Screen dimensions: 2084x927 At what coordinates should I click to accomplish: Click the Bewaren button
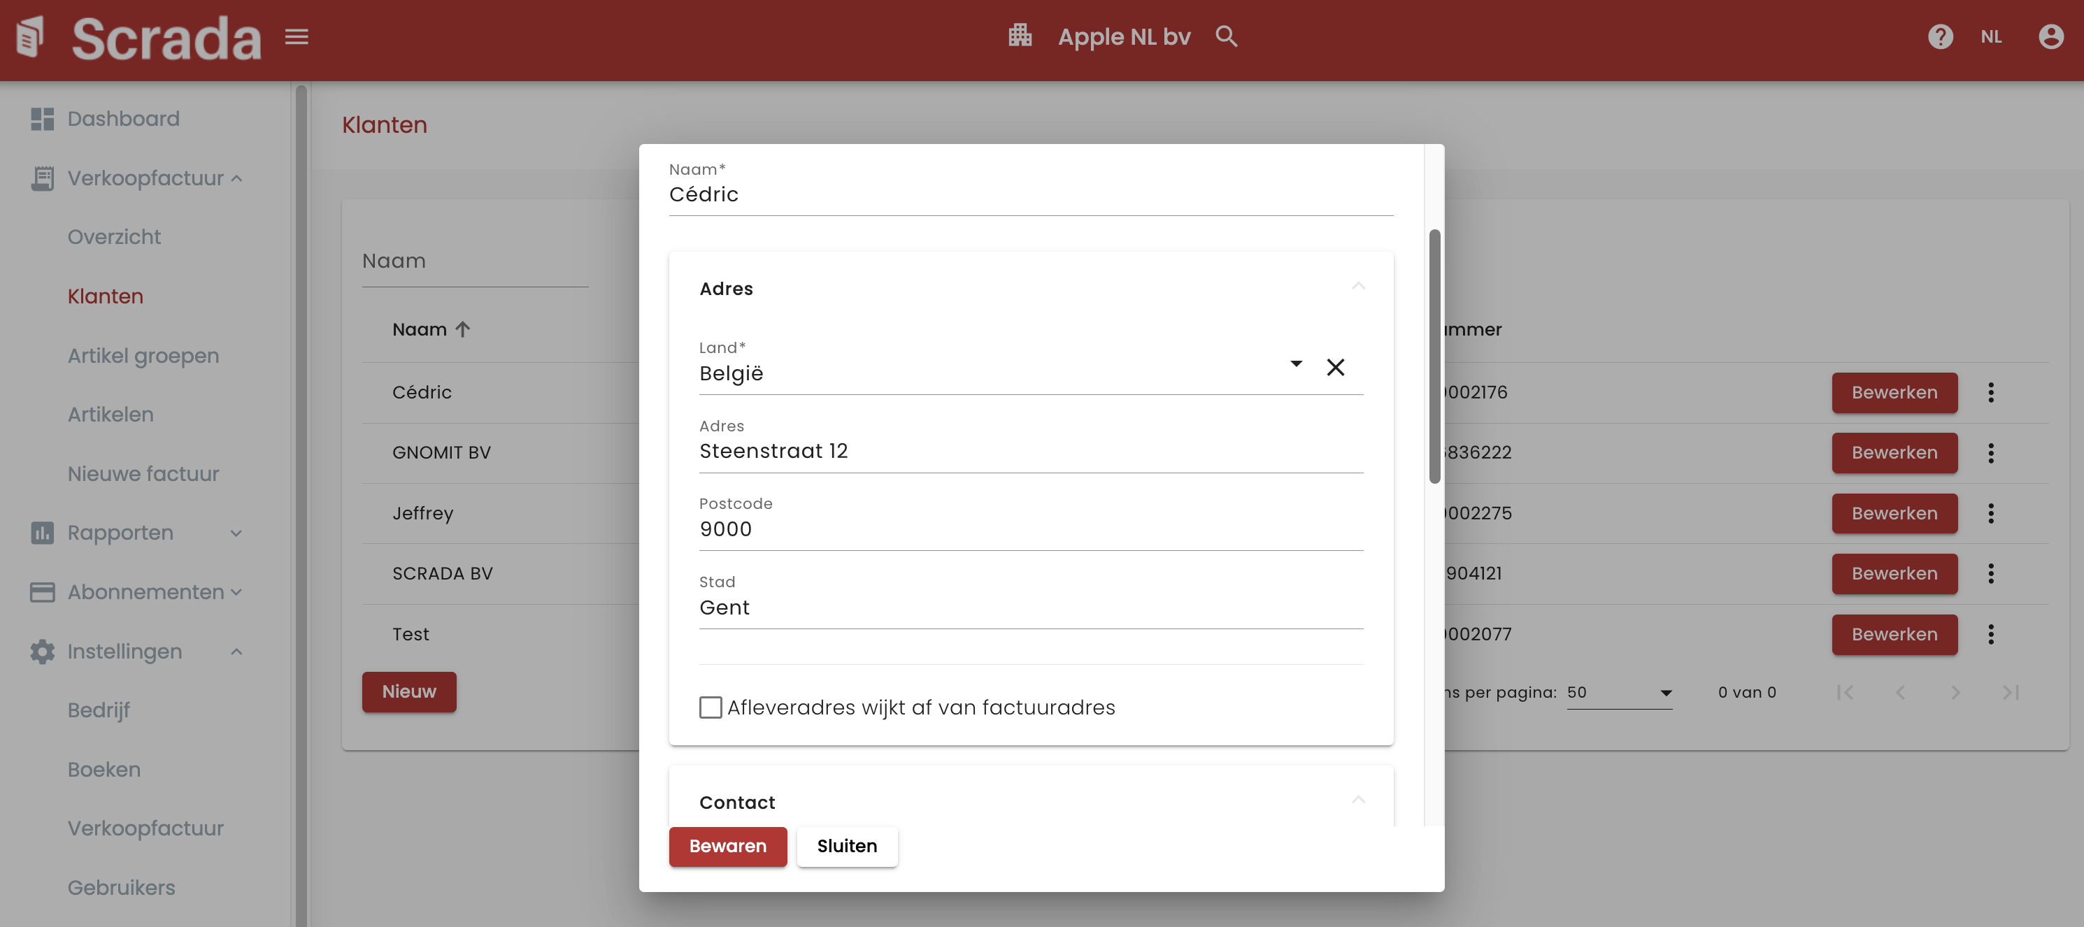coord(727,846)
